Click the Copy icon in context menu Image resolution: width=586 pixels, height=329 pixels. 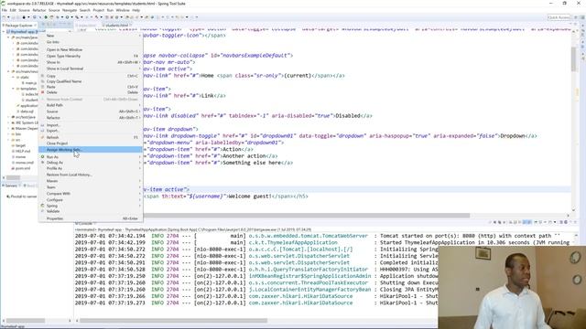point(43,76)
